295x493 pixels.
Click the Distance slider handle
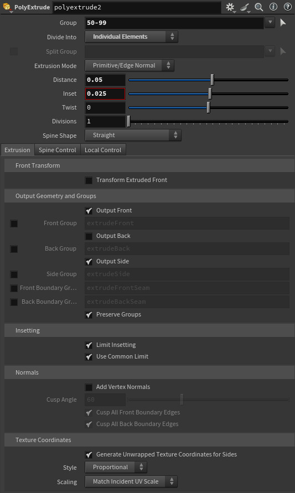(x=213, y=80)
